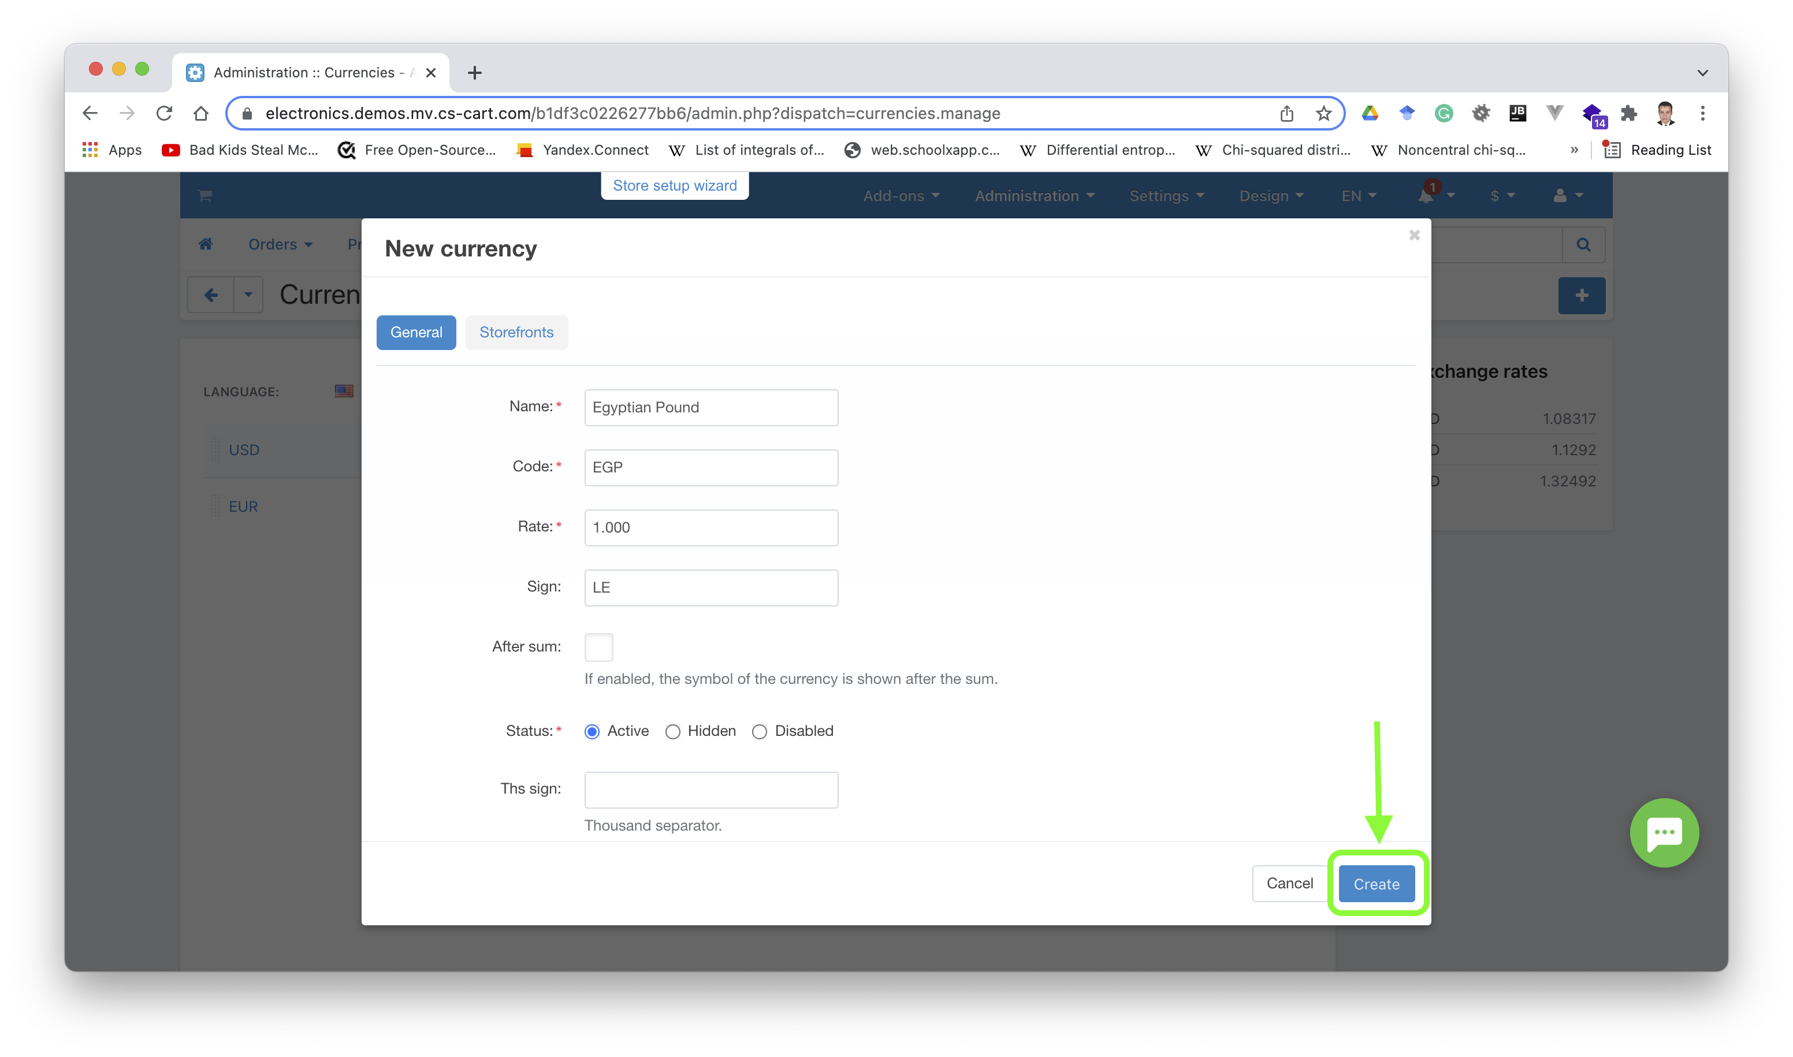This screenshot has width=1793, height=1057.
Task: Click the Administration menu item
Action: click(x=1032, y=195)
